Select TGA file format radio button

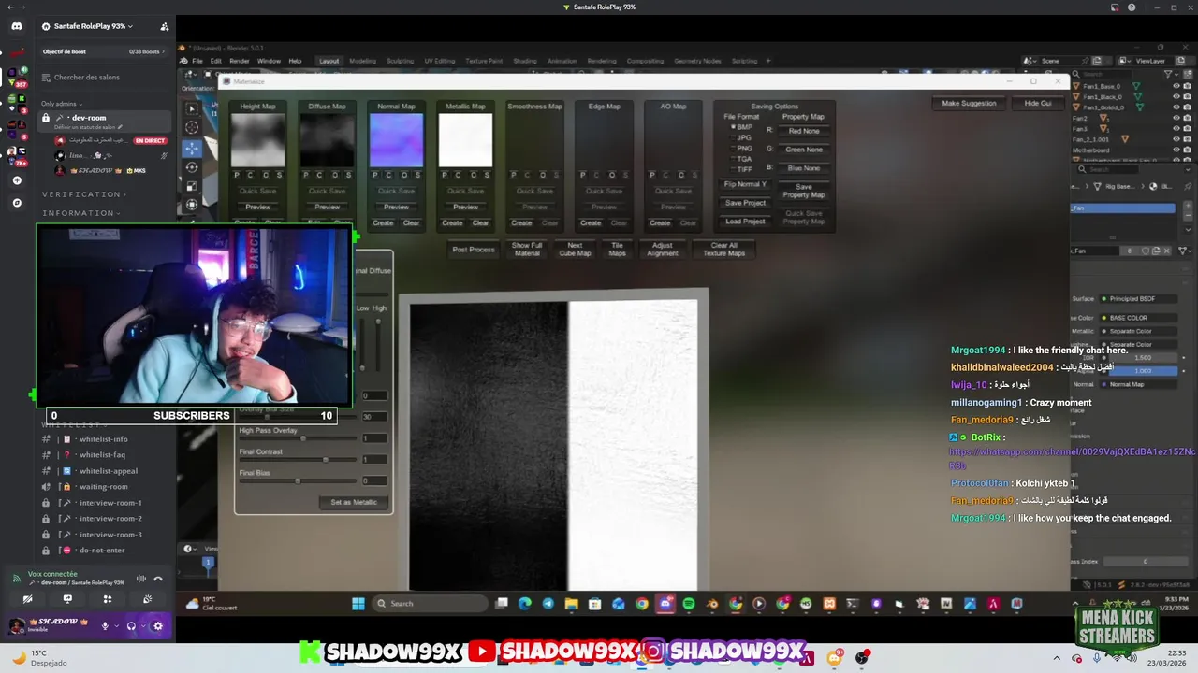[733, 159]
